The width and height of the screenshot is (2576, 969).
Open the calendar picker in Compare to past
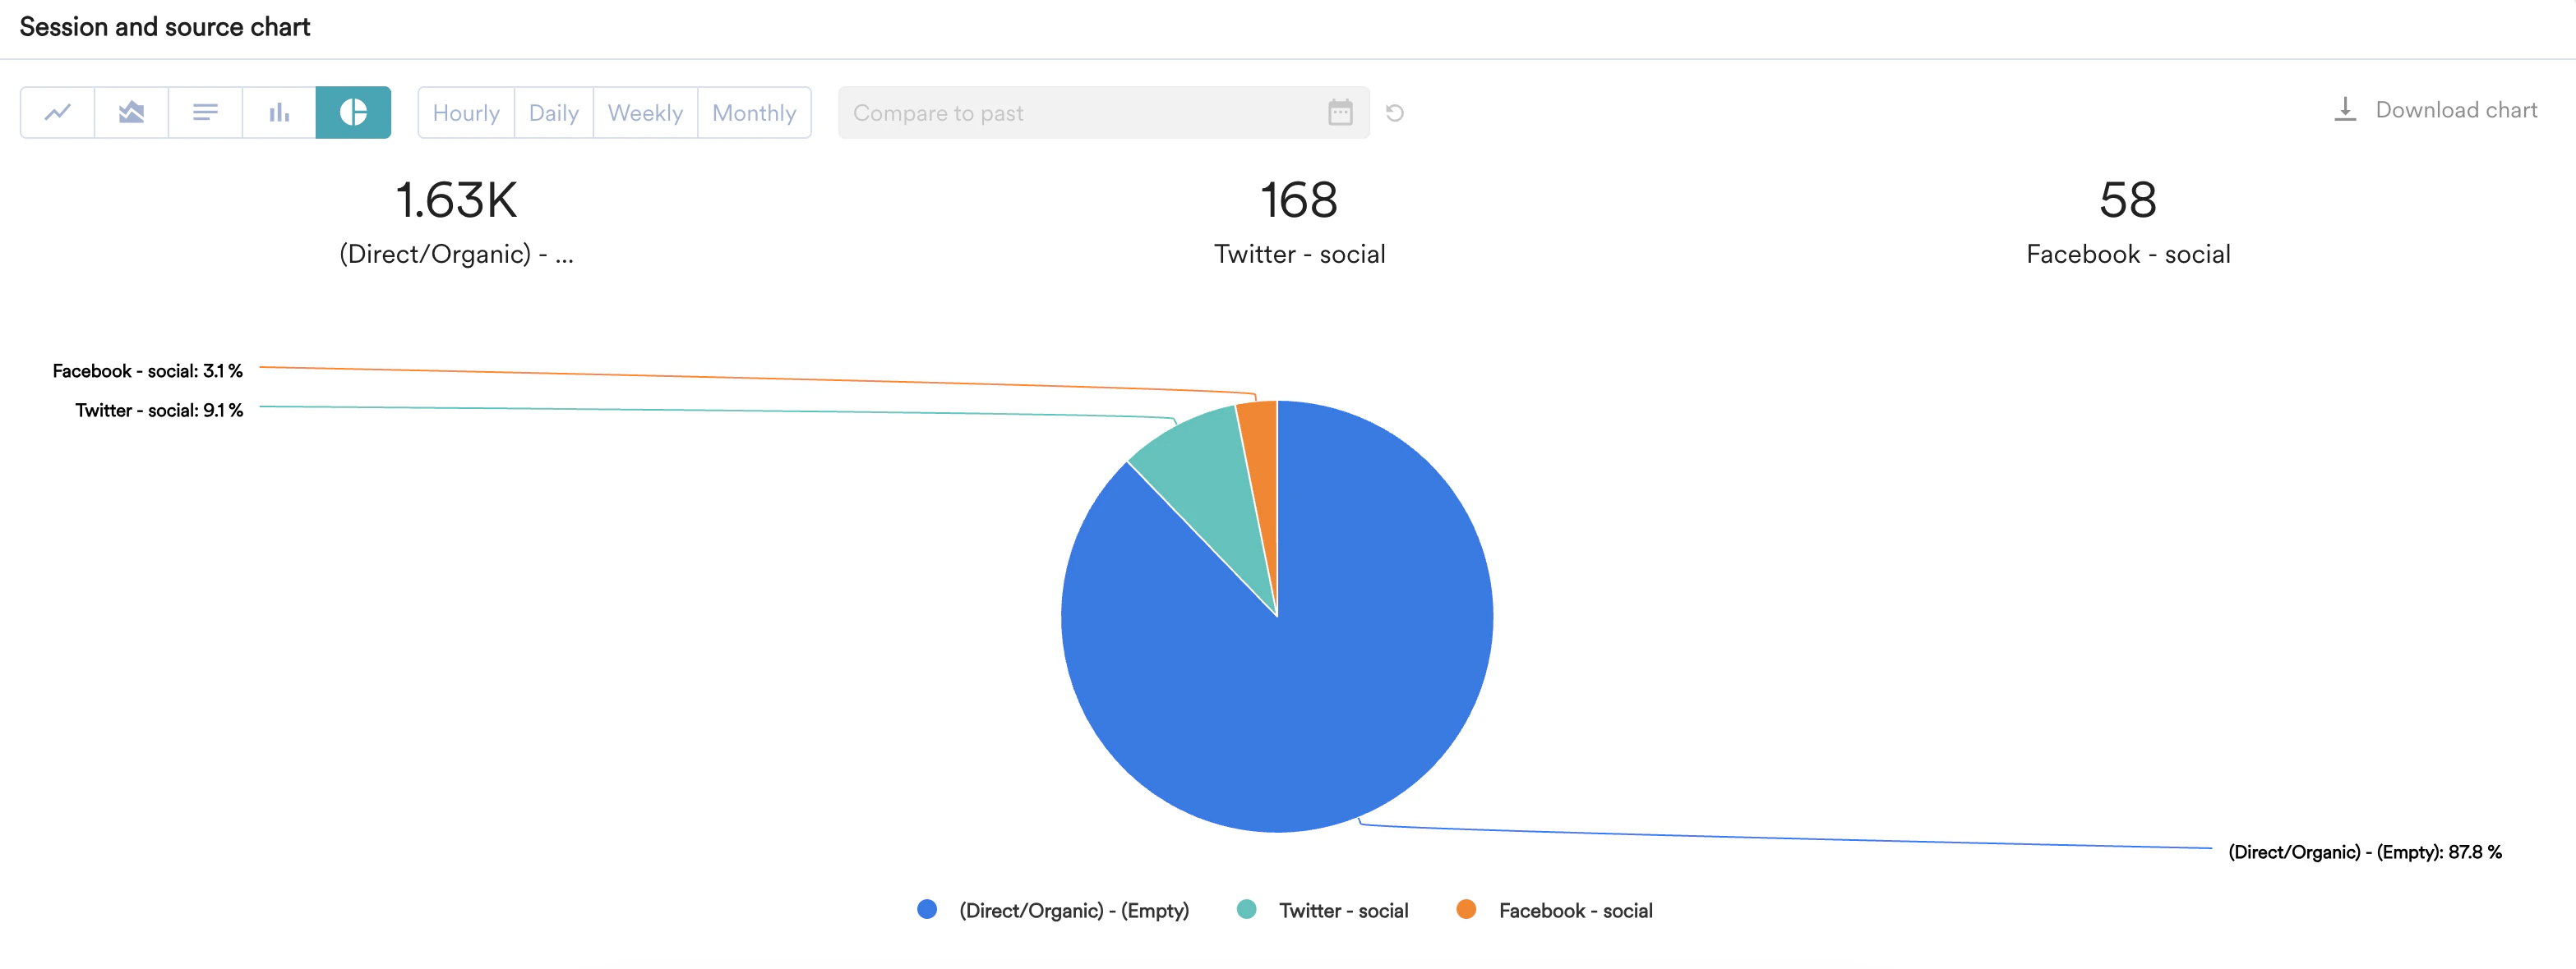(x=1340, y=112)
